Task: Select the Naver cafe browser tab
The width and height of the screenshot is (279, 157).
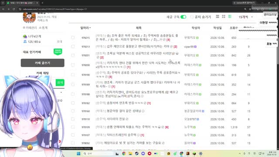Action: point(22,3)
